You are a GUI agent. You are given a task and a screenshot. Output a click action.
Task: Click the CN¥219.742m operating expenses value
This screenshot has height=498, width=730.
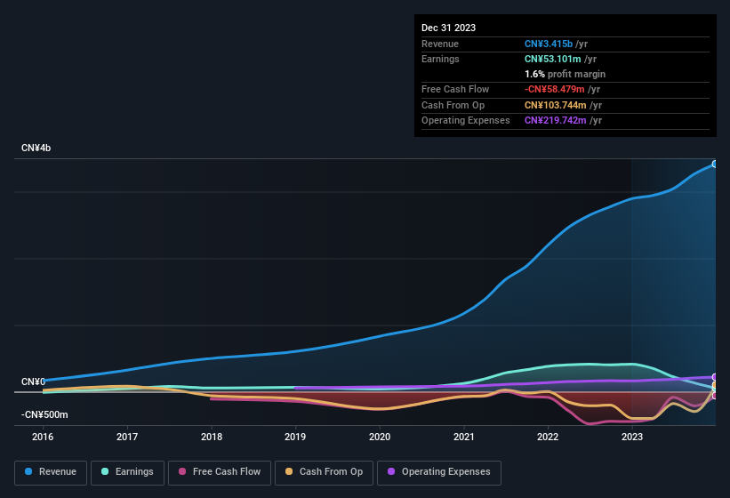(556, 120)
